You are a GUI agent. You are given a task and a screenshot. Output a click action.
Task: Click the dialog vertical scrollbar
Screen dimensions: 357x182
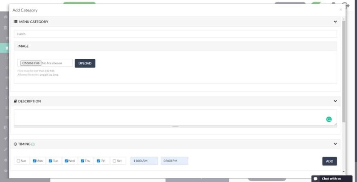click(343, 72)
